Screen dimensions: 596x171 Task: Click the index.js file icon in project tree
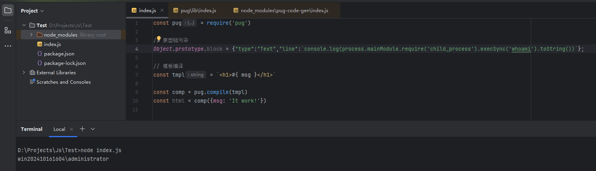pyautogui.click(x=39, y=44)
